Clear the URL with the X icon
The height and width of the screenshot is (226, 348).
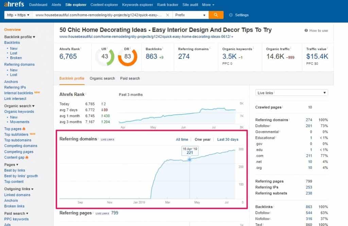pyautogui.click(x=168, y=15)
